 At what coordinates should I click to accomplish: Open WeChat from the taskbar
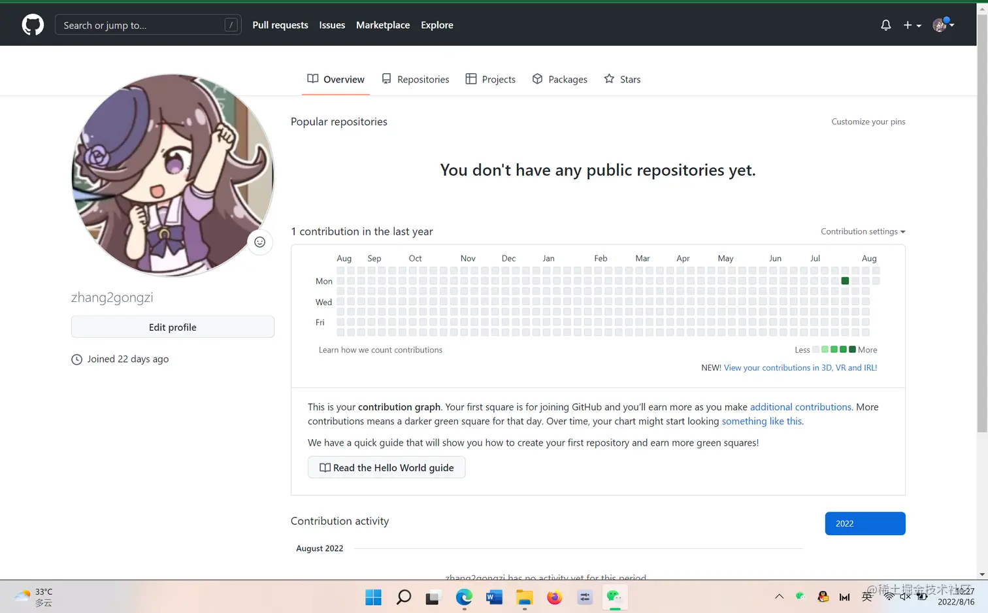tap(614, 597)
